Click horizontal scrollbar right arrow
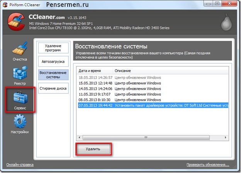The width and height of the screenshot is (241, 173). [x=226, y=137]
